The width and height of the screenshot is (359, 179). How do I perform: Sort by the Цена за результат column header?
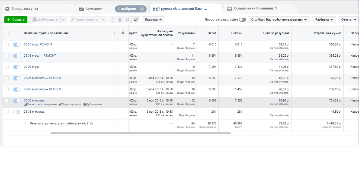click(x=276, y=33)
